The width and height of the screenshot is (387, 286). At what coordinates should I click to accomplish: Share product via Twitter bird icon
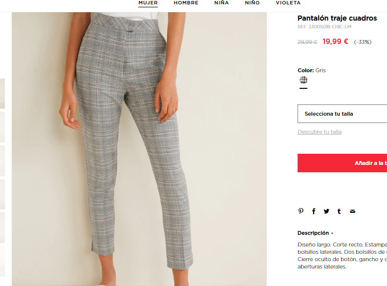click(326, 211)
